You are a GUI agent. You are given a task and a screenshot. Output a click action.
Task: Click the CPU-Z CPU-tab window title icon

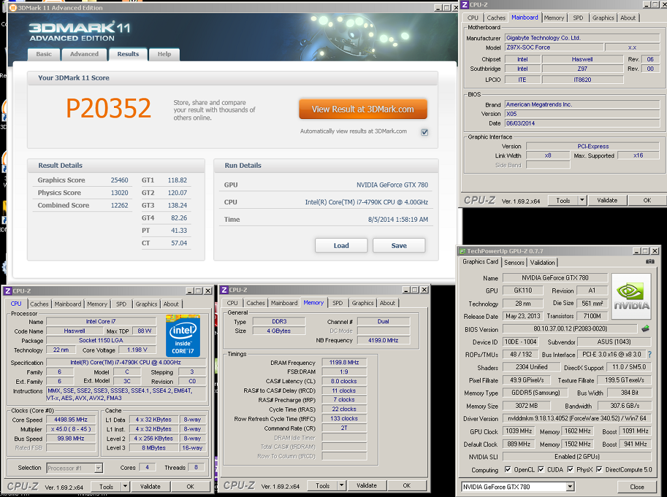(7, 291)
